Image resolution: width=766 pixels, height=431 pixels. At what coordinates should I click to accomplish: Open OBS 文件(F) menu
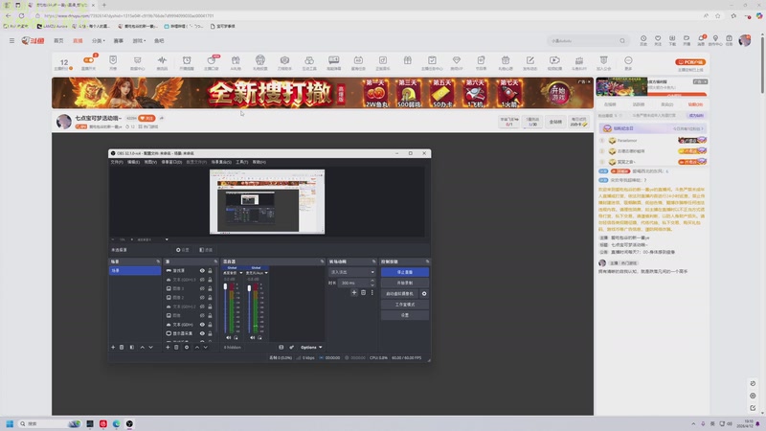click(117, 162)
